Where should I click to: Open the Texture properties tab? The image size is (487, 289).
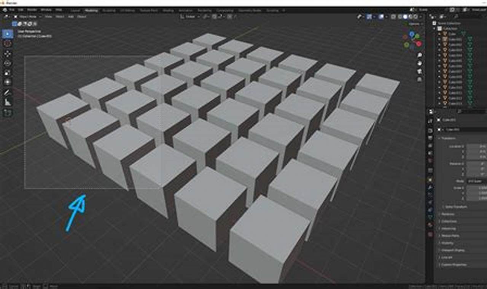pyautogui.click(x=430, y=234)
